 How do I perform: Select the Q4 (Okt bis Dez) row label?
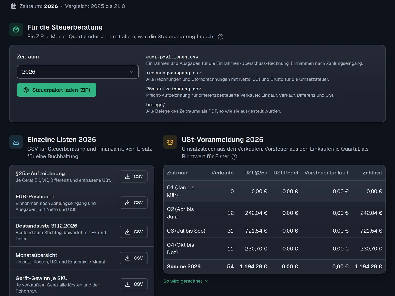181,249
